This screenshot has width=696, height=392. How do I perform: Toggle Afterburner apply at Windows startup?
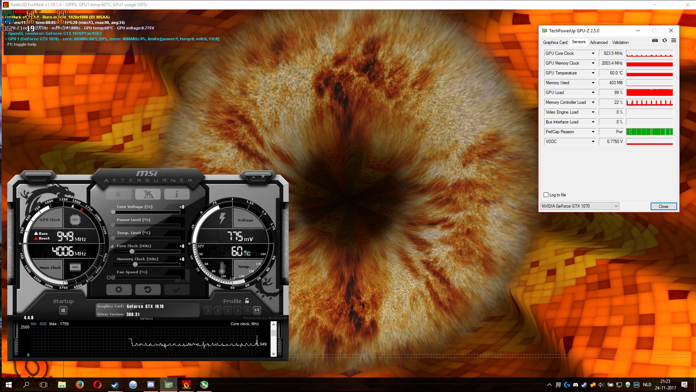63,310
